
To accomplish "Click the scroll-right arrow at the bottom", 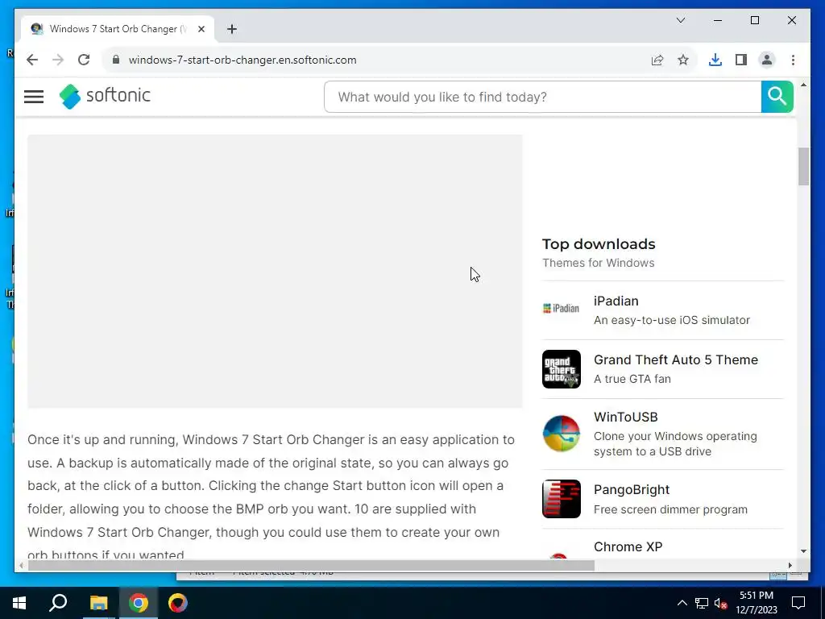I will click(790, 565).
